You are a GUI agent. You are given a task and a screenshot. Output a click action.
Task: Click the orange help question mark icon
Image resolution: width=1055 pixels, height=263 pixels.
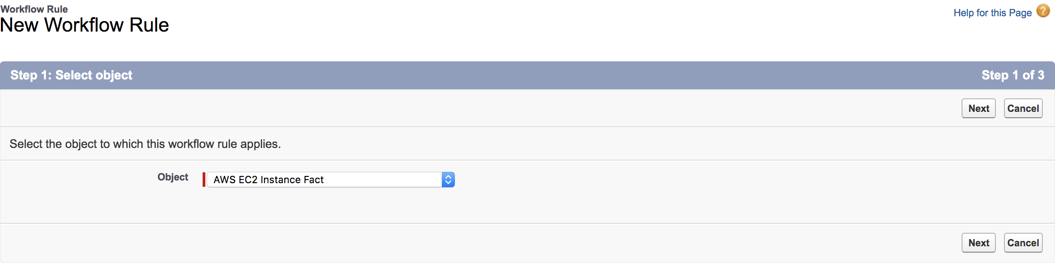(1043, 11)
